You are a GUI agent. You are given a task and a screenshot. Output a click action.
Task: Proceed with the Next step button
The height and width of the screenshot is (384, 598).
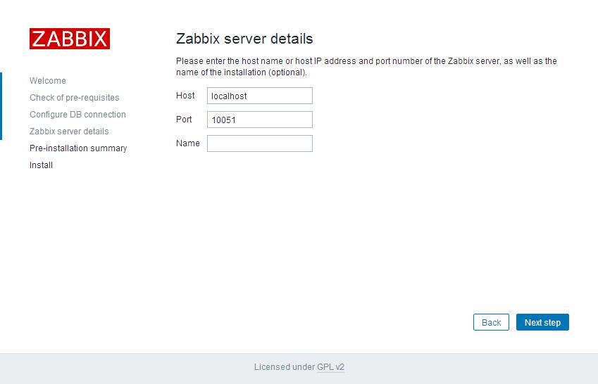542,322
